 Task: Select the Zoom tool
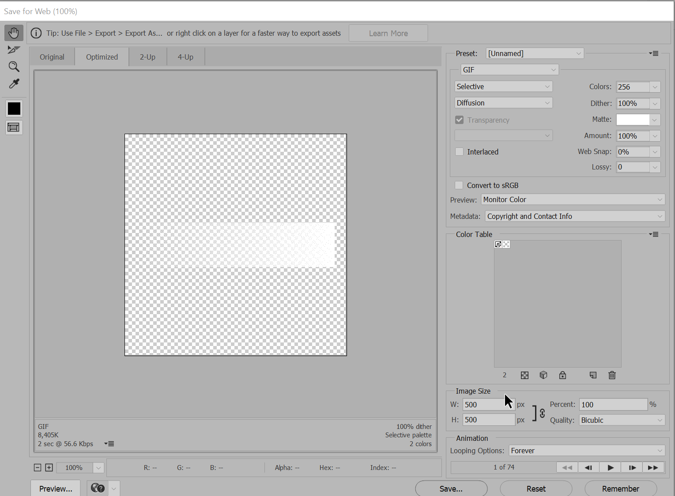point(14,67)
